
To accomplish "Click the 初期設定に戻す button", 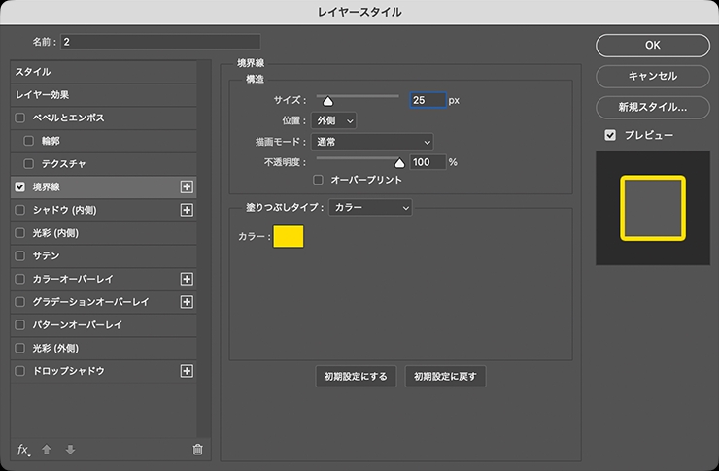I will coord(445,377).
